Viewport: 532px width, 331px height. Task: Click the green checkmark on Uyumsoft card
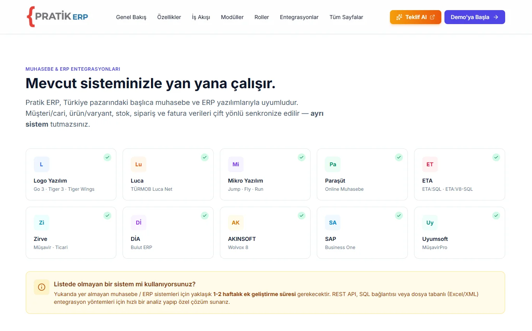pos(496,216)
